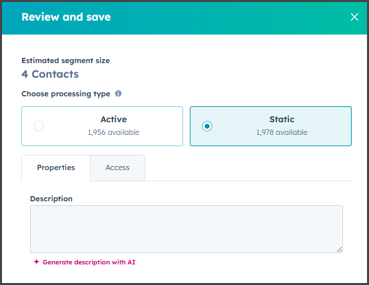Click Generate description with AI link

pos(89,262)
